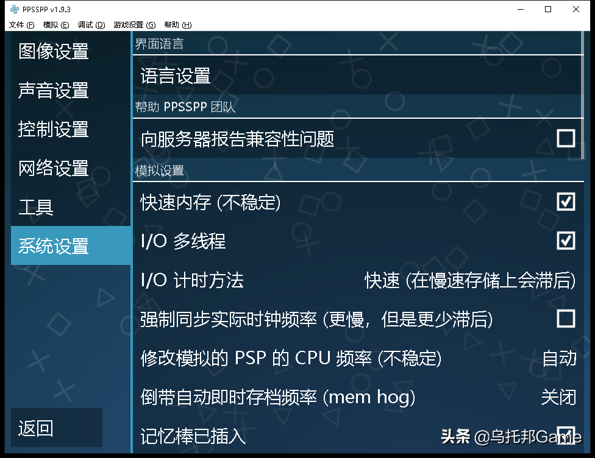
Task: Open the 网络设置 section
Action: coord(54,168)
